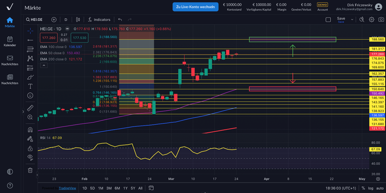Open the TradingView link
The image size is (386, 193).
click(x=67, y=188)
